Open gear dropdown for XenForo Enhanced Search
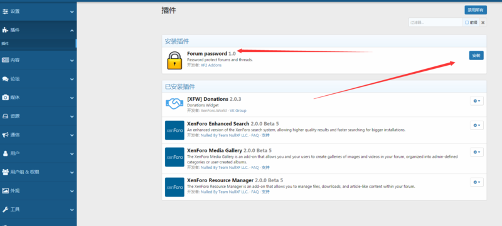 (477, 125)
